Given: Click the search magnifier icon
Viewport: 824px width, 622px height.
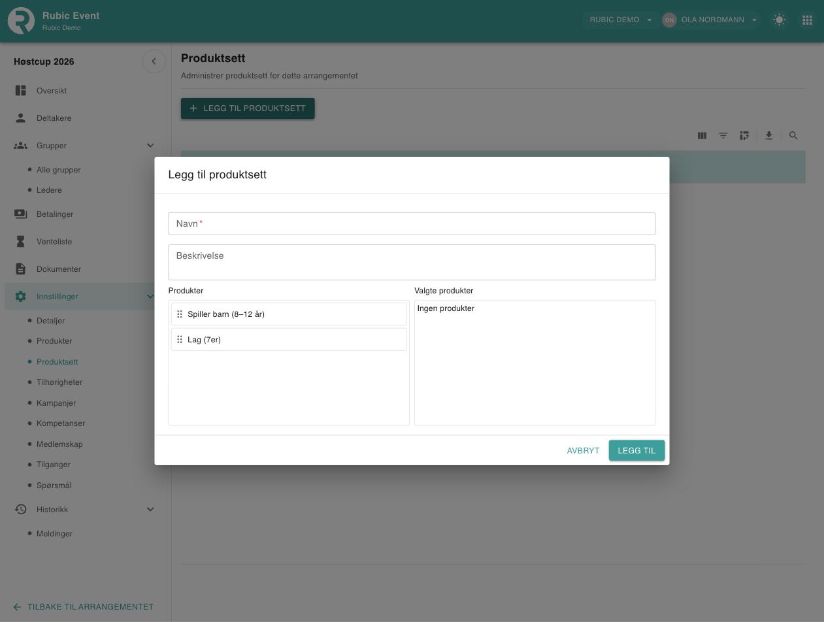Looking at the screenshot, I should point(793,136).
